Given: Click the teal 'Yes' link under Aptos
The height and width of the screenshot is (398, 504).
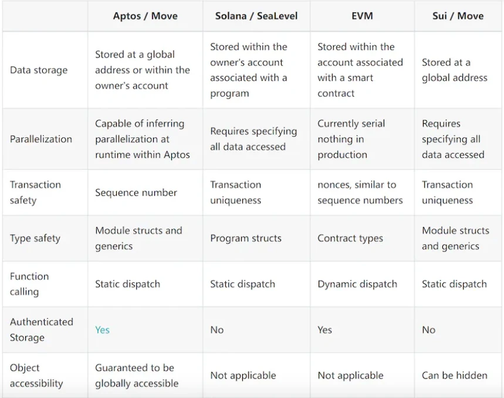Looking at the screenshot, I should click(x=102, y=330).
